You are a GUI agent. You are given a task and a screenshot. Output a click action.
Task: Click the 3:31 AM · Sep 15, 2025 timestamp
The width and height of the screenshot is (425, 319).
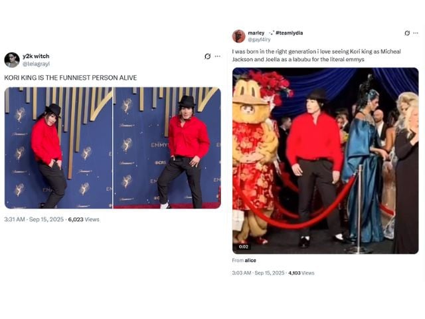pos(34,219)
